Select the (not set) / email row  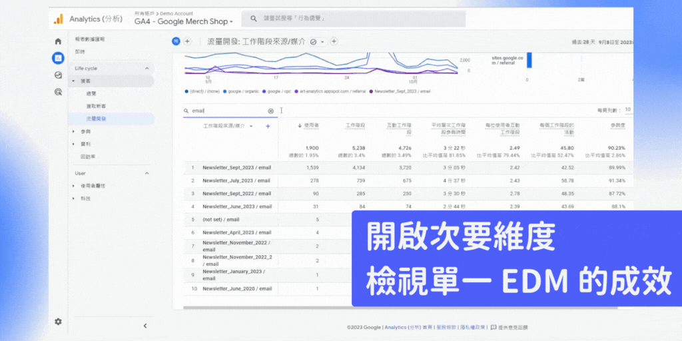pos(267,220)
